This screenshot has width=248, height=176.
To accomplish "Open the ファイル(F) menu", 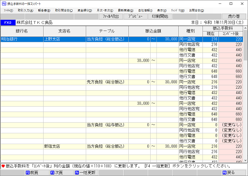I will point(8,11).
